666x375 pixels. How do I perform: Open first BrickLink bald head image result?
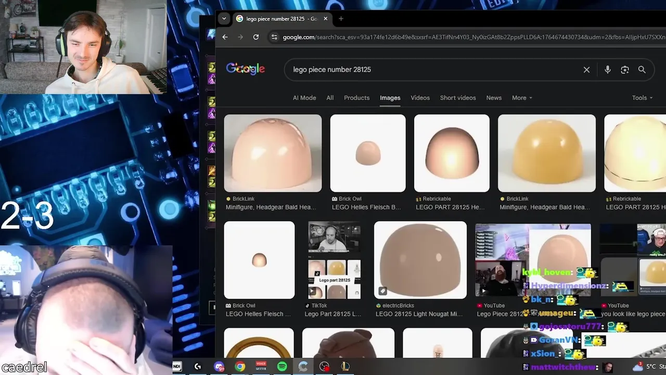coord(273,153)
